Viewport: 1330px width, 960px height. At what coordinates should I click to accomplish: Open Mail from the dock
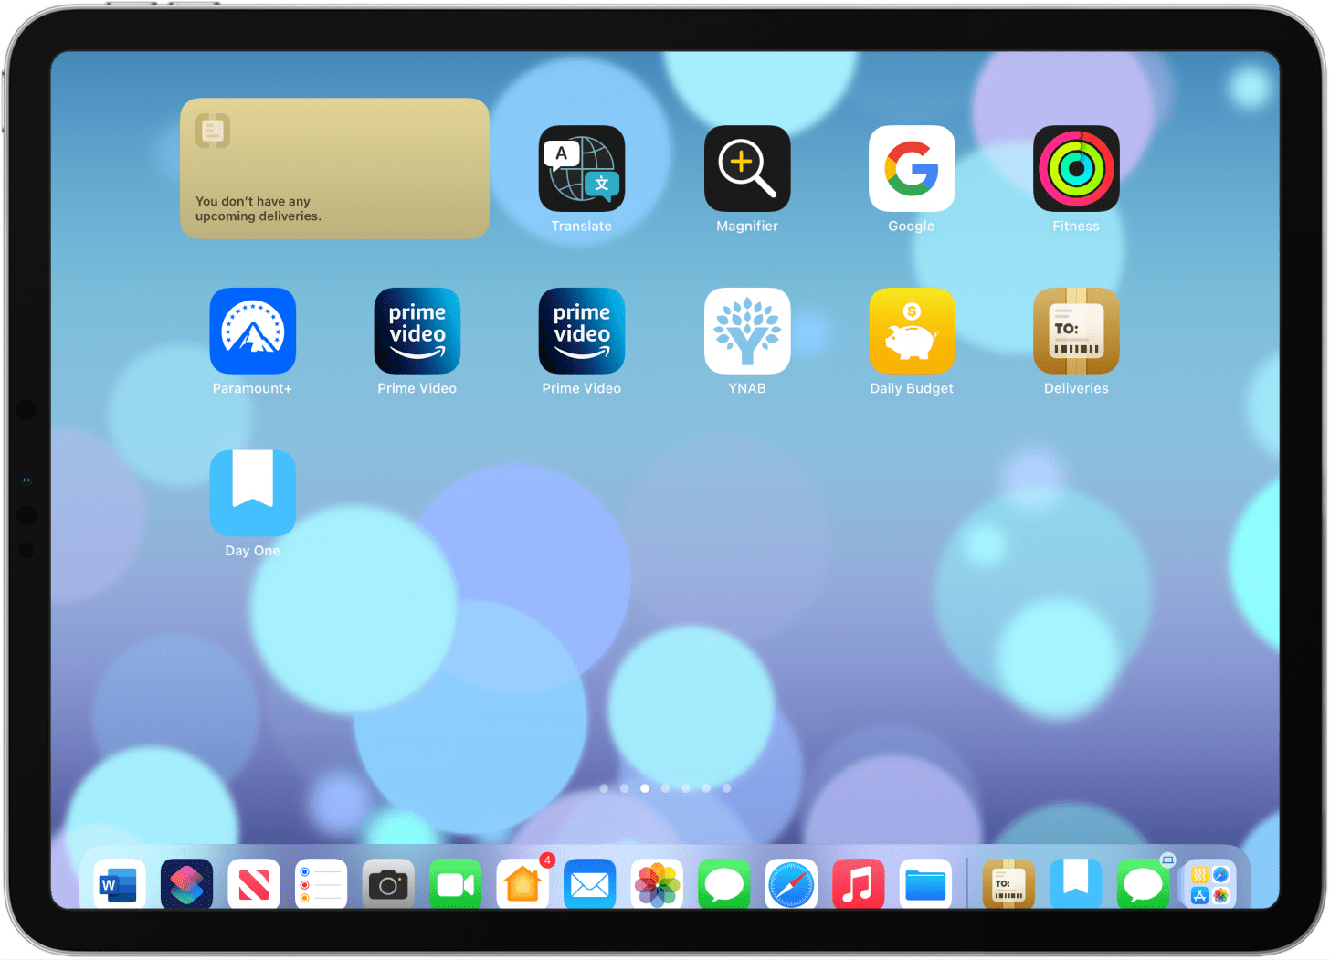589,884
